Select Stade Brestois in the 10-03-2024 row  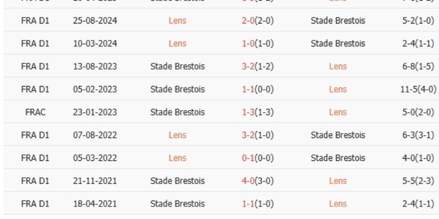(337, 44)
